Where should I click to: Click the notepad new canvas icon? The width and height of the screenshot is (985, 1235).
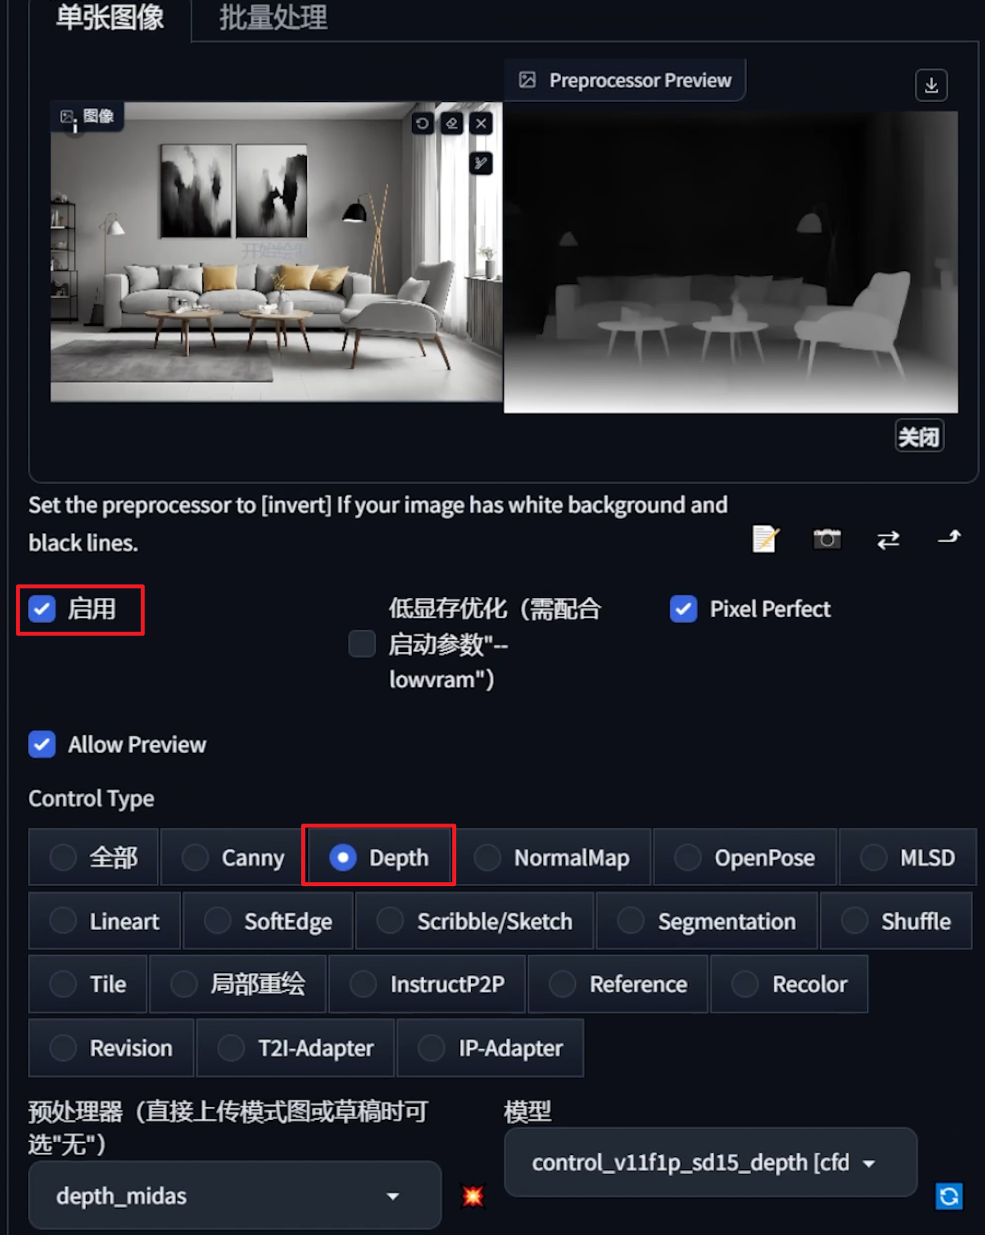pos(766,539)
